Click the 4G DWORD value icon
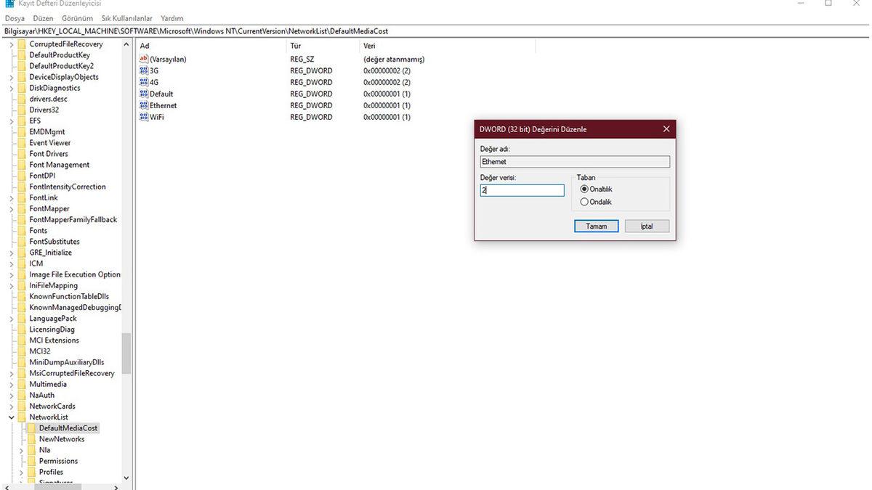Image resolution: width=872 pixels, height=490 pixels. pos(143,83)
